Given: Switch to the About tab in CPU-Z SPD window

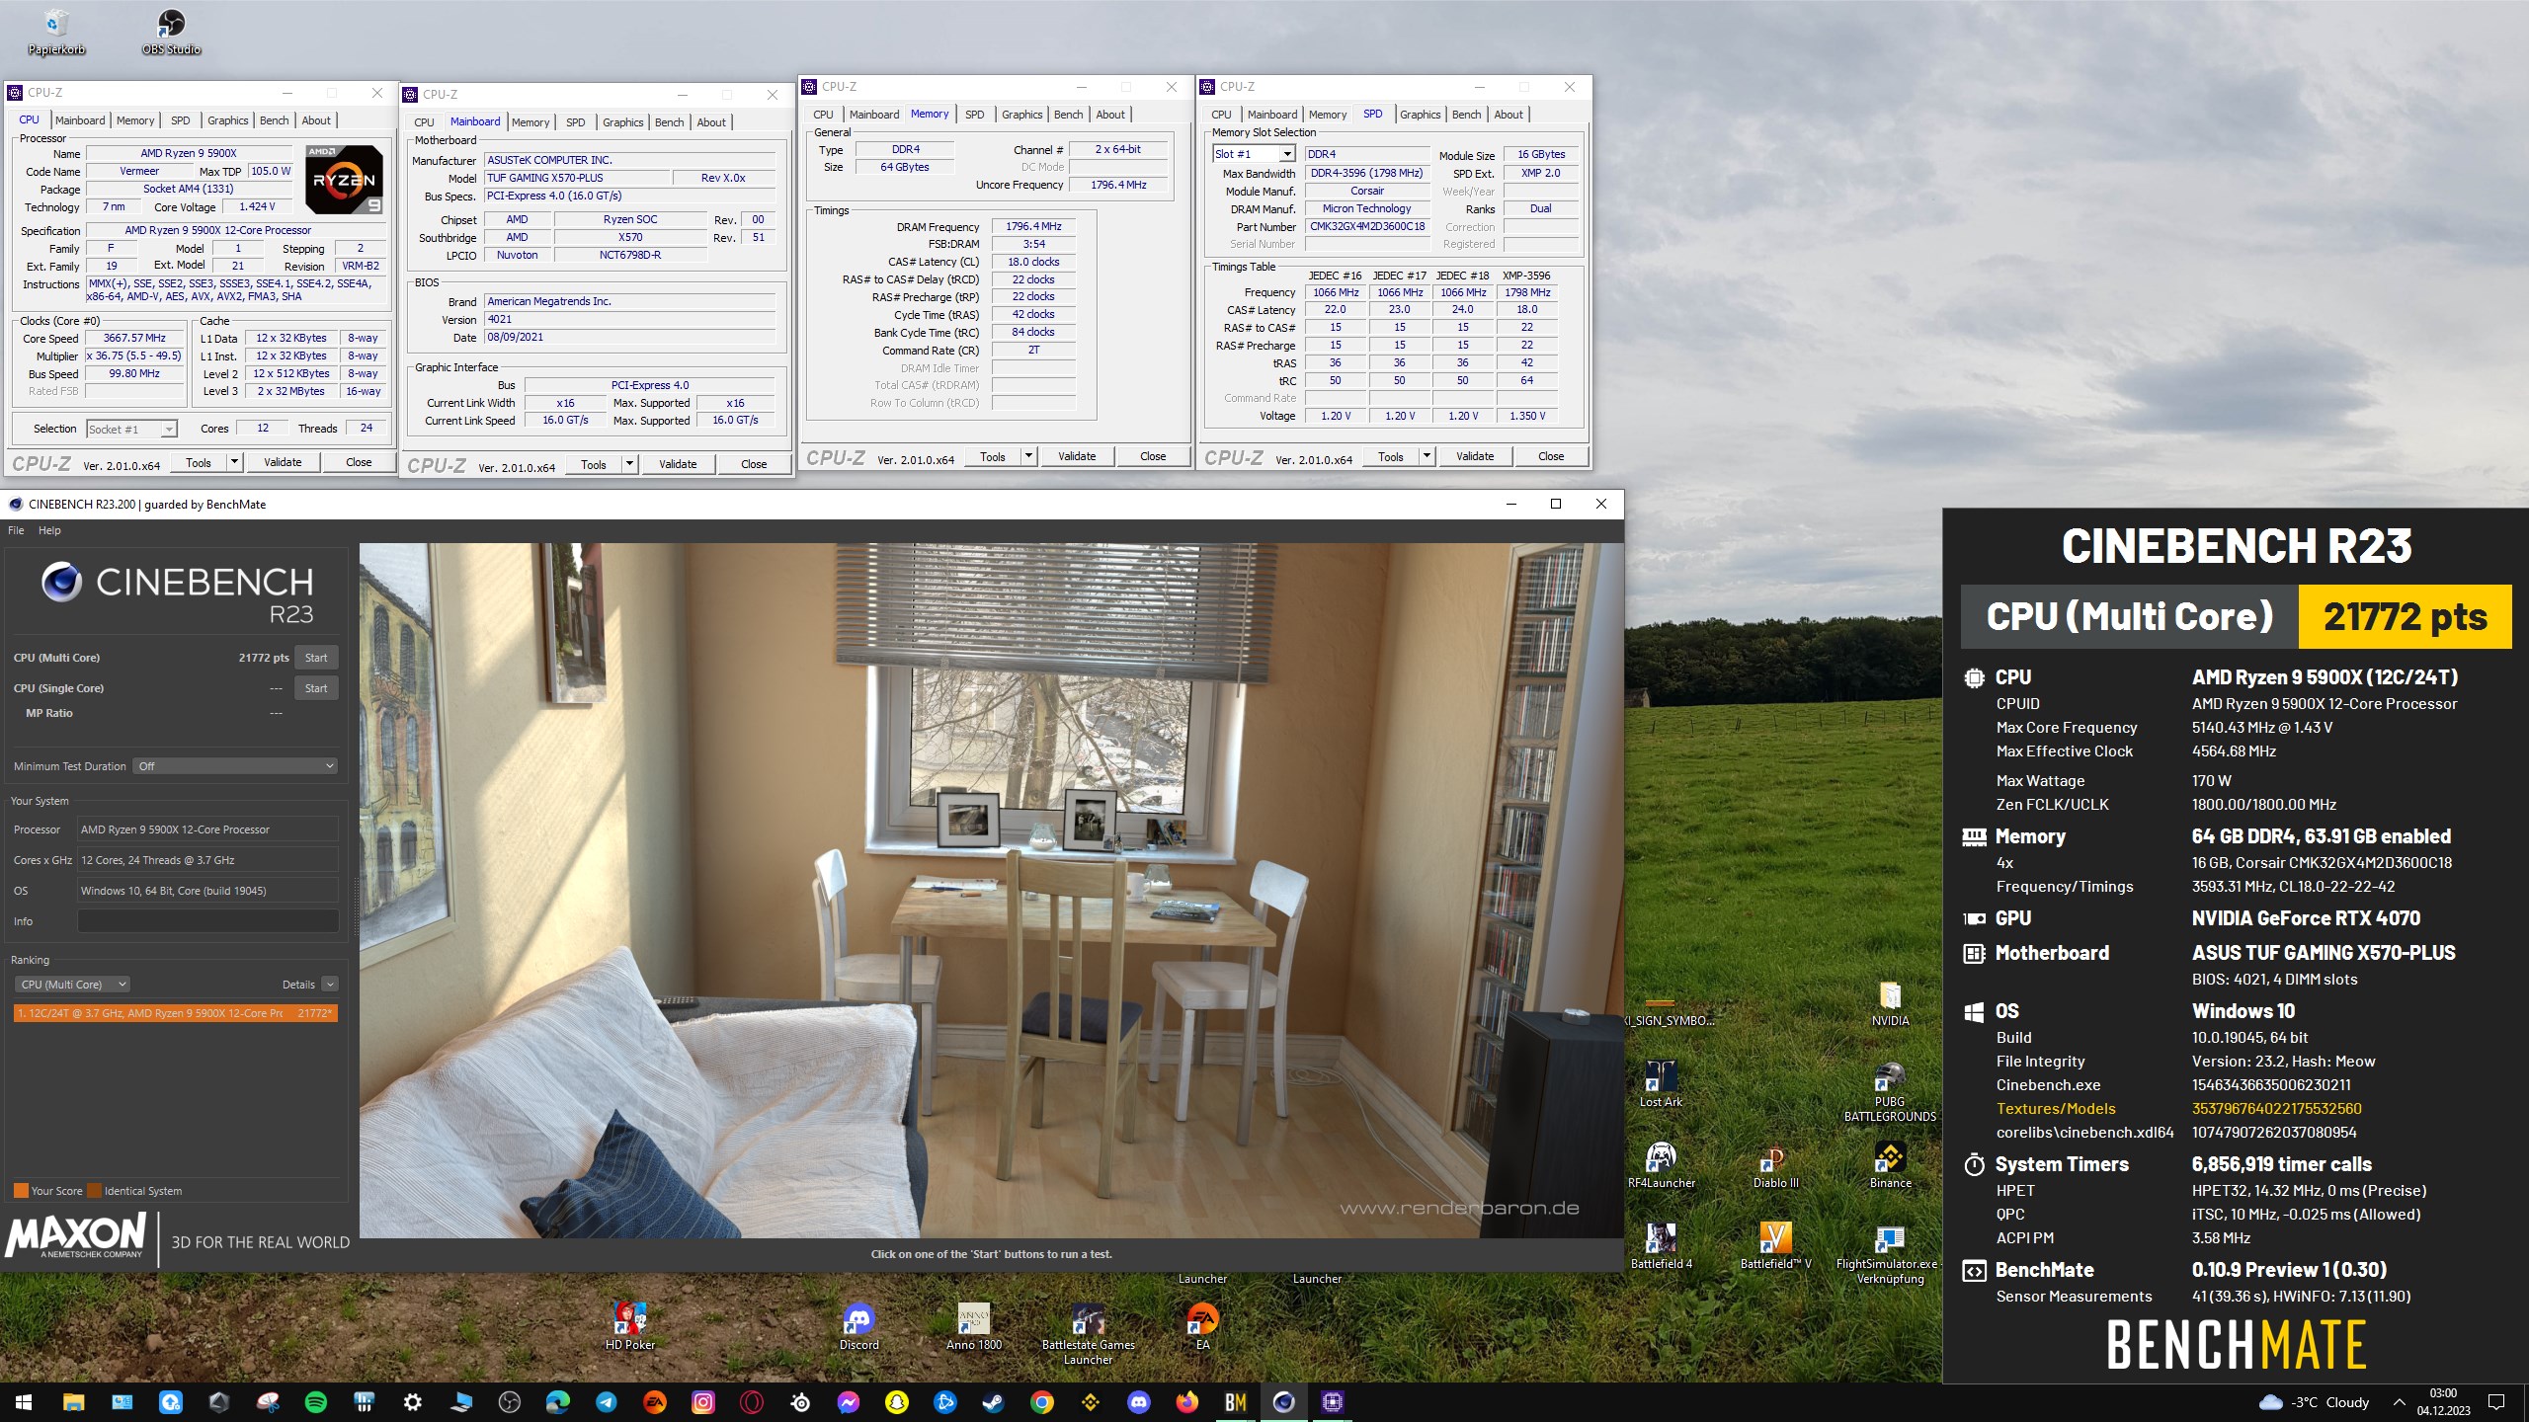Looking at the screenshot, I should 1508,115.
